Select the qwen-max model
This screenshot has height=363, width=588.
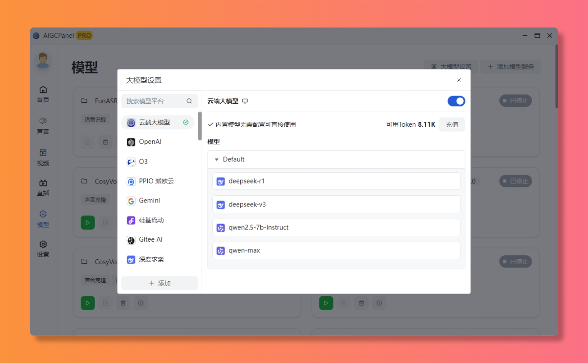point(336,251)
